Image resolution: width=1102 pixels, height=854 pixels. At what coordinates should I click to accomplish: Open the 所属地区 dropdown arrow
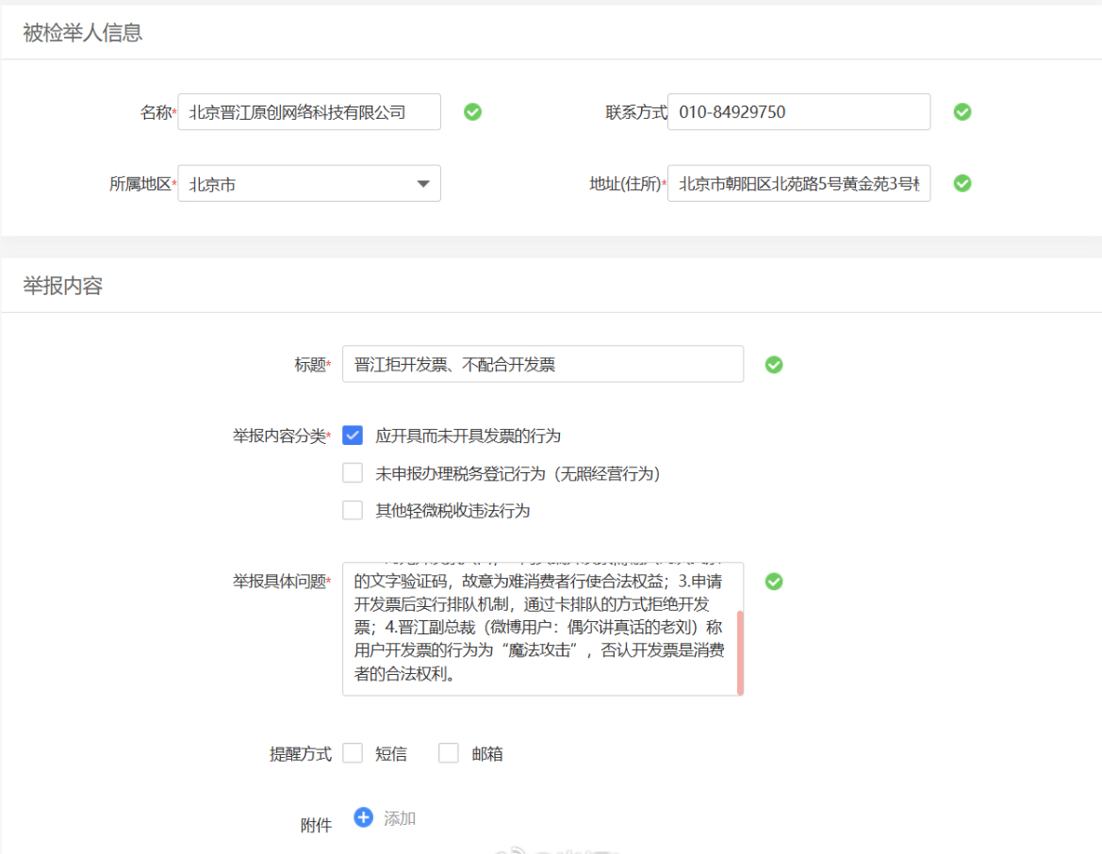tap(423, 184)
